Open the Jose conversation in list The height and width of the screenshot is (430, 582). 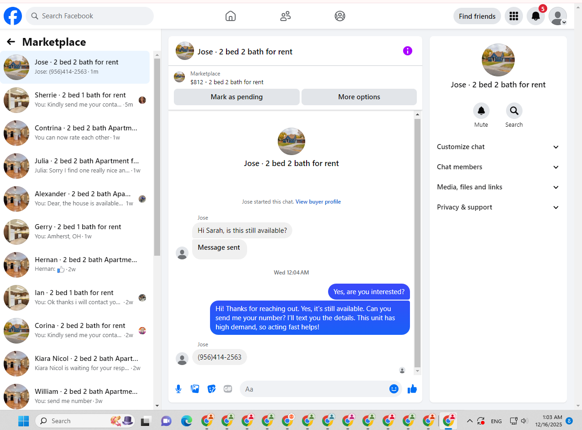tap(75, 67)
